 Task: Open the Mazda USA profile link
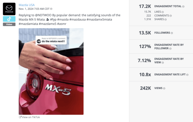[x=26, y=5]
